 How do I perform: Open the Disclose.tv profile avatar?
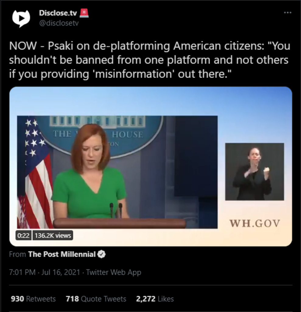21,18
